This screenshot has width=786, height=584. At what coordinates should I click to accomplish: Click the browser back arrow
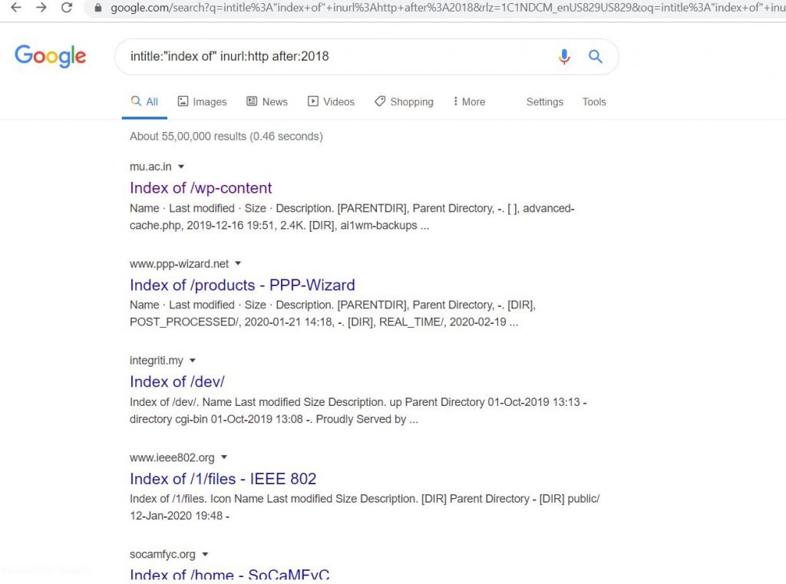point(16,8)
